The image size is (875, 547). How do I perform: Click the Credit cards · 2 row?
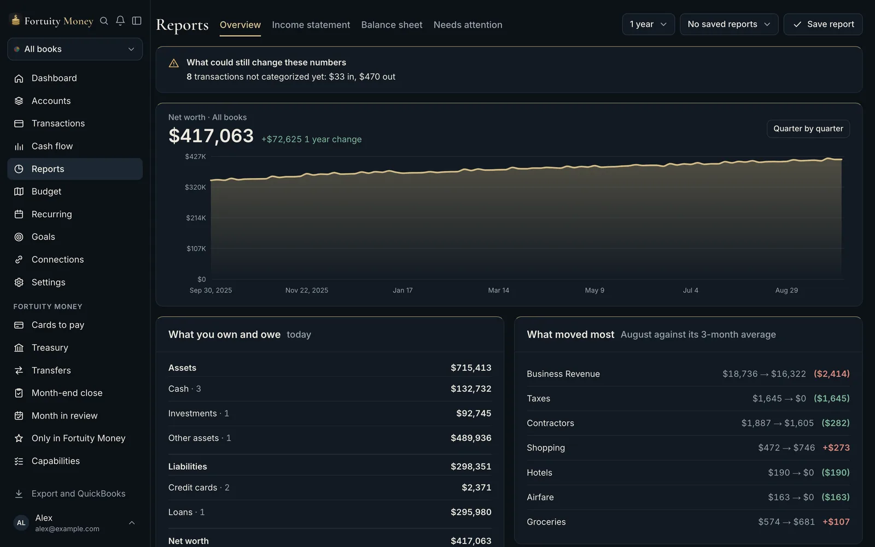(330, 488)
